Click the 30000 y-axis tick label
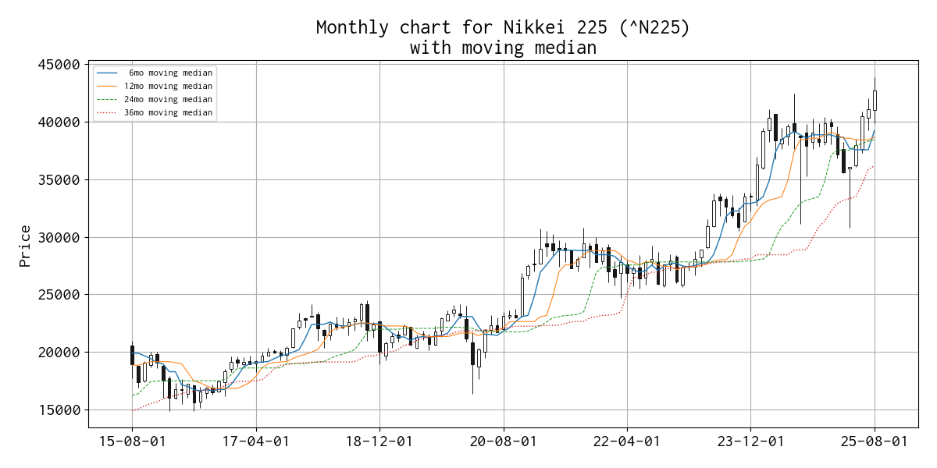This screenshot has width=937, height=468. (59, 237)
